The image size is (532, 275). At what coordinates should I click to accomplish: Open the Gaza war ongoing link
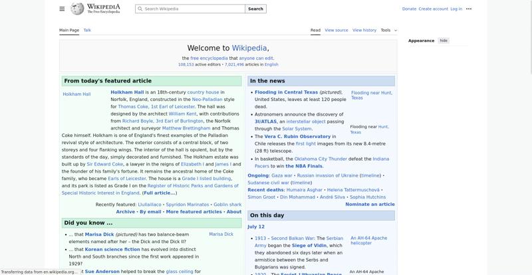pos(281,175)
